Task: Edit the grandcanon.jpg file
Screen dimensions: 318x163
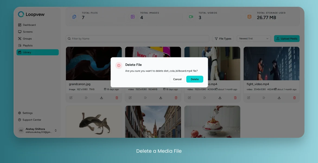Action: click(71, 98)
